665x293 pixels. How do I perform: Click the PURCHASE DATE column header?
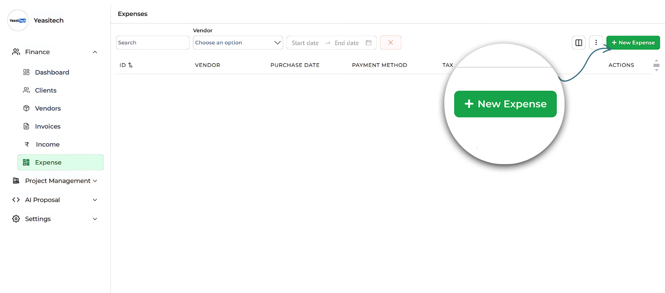(295, 65)
